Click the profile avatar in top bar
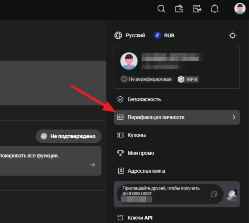249x223 pixels. (x=240, y=9)
